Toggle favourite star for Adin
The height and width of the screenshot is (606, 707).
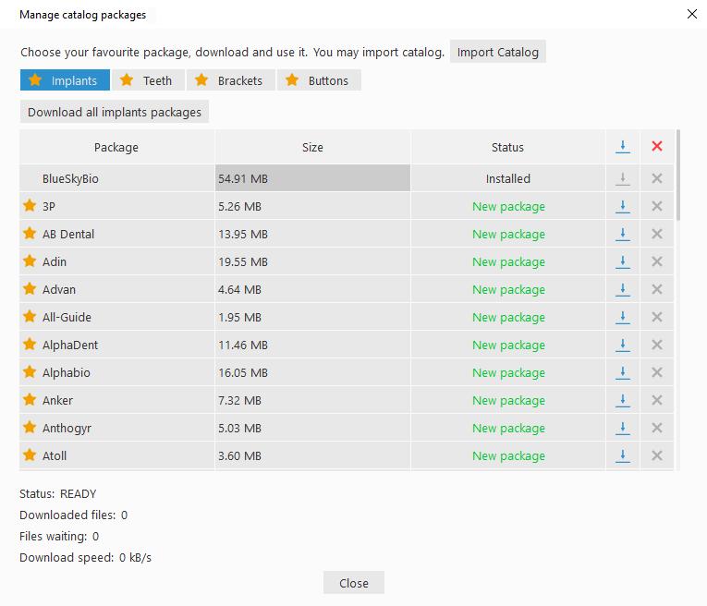tap(30, 261)
